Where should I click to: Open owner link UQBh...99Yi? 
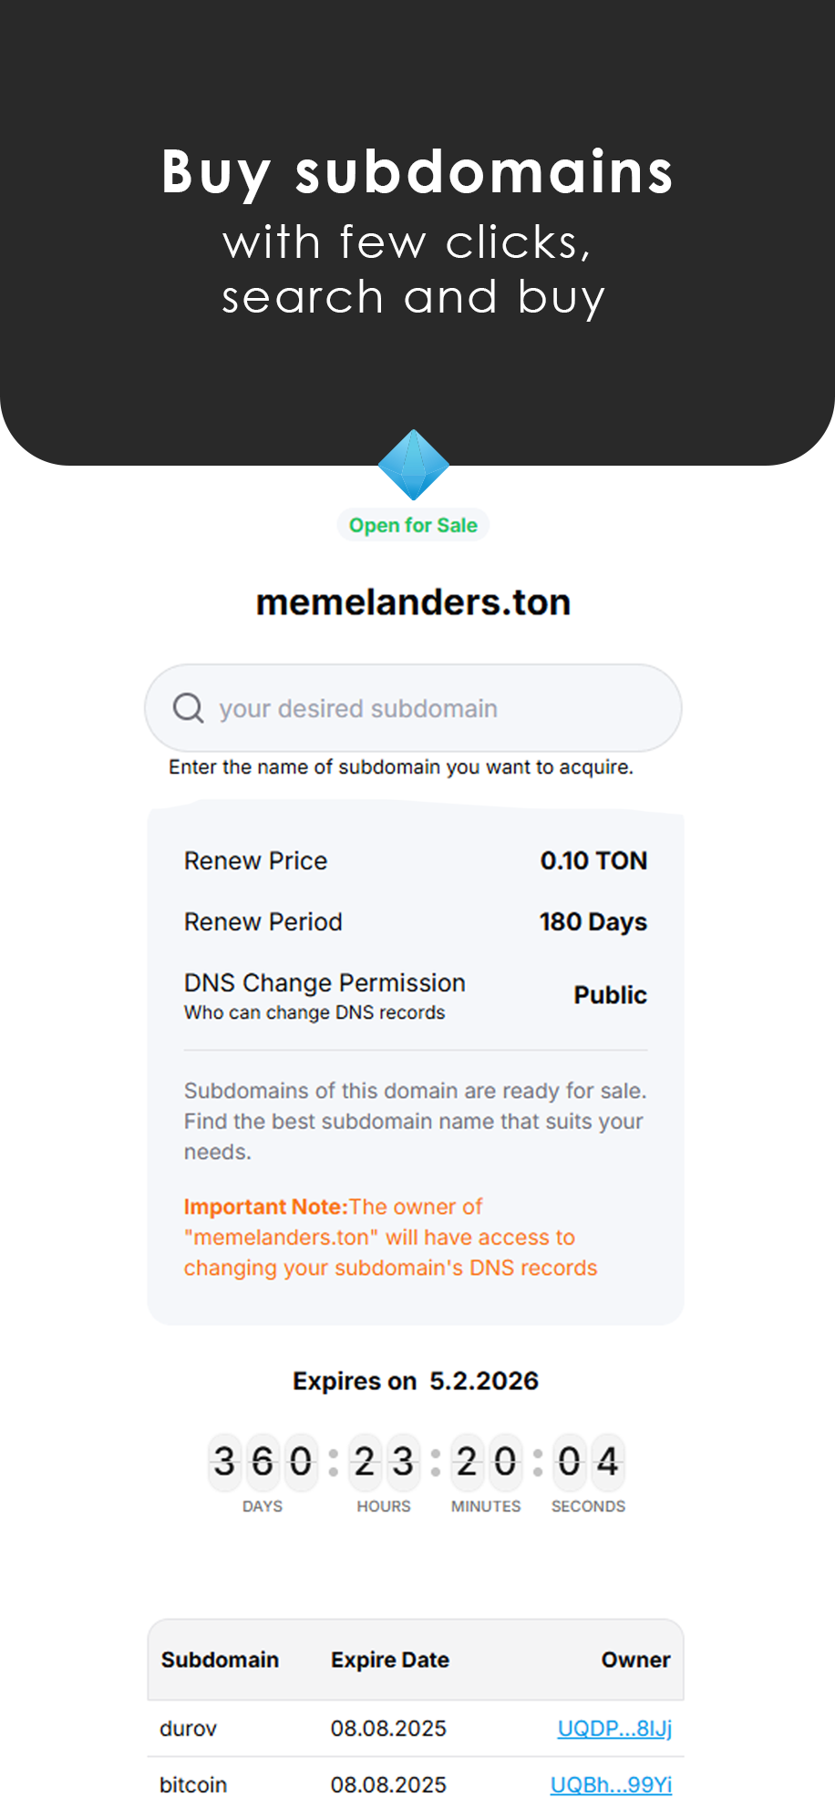611,1784
